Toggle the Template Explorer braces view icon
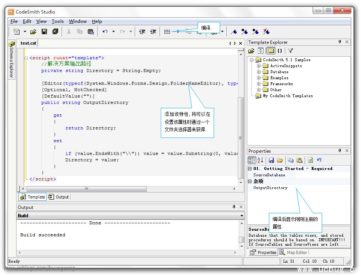The width and height of the screenshot is (361, 275). coord(280,51)
